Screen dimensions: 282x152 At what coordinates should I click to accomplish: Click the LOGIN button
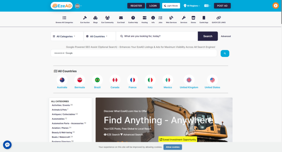click(153, 6)
